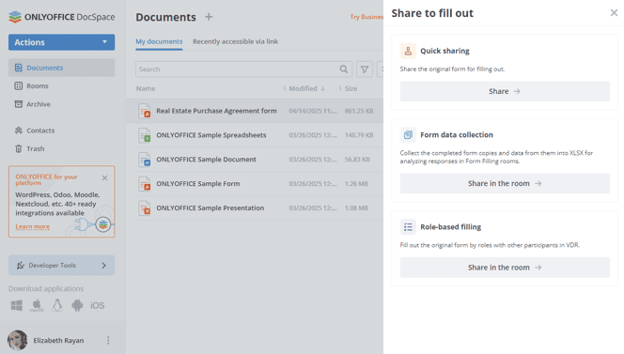The height and width of the screenshot is (354, 624).
Task: Sort by the Name column header
Action: [146, 88]
